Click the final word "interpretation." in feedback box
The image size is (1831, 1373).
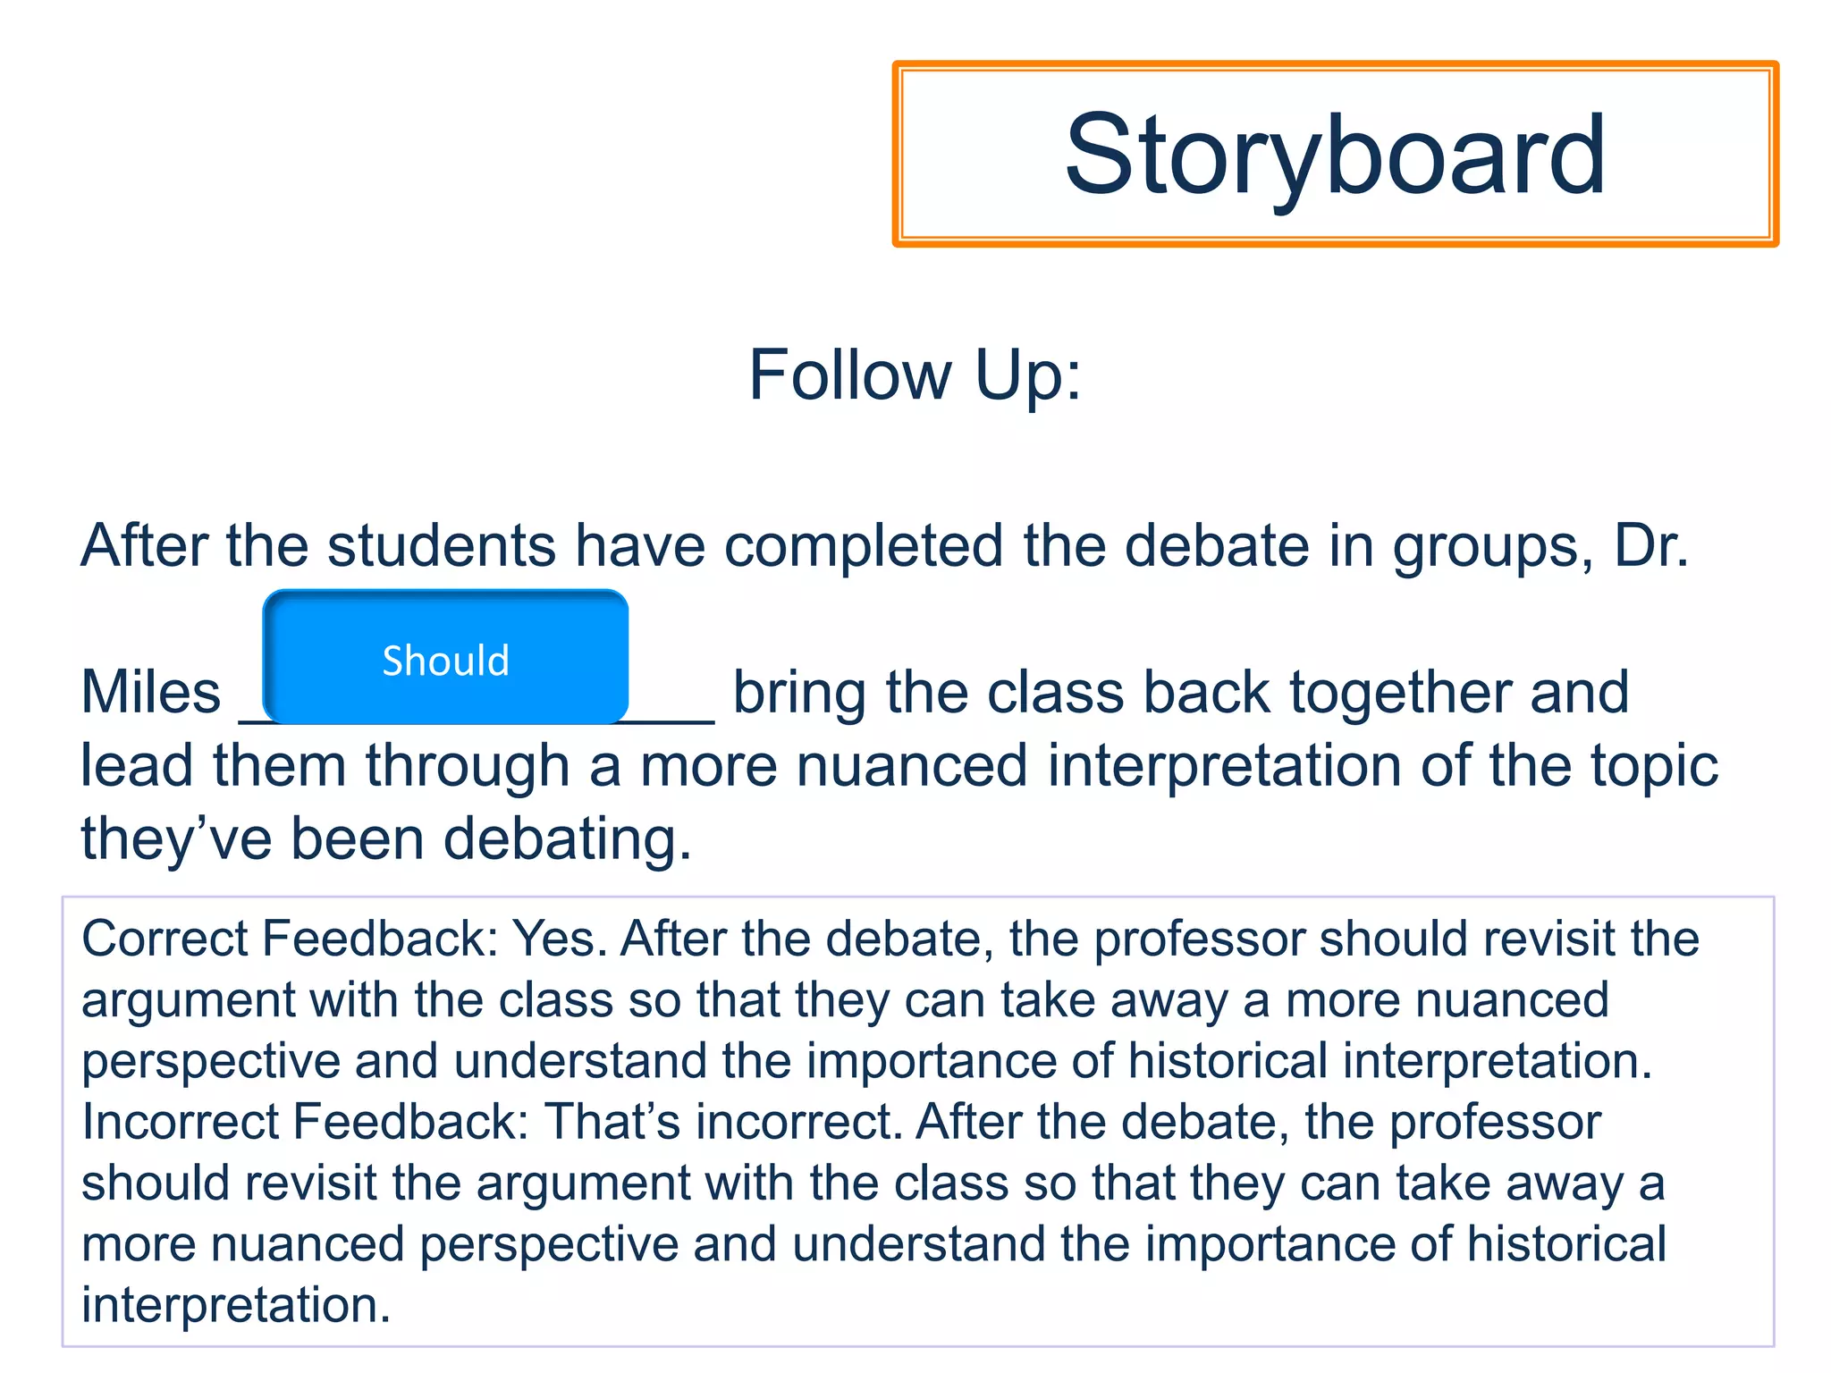pos(236,1305)
